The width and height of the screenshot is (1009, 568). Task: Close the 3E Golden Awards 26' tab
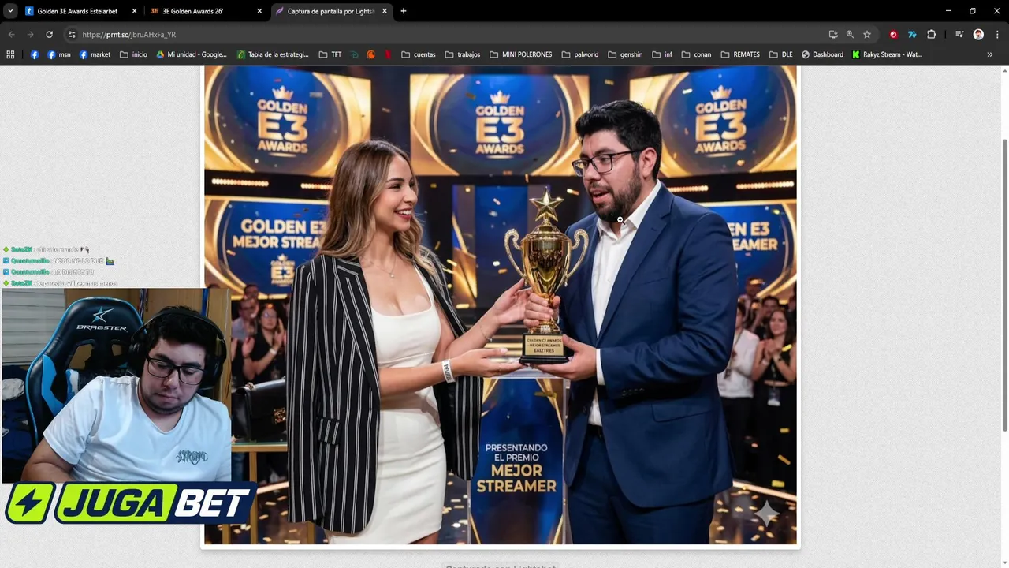(259, 11)
